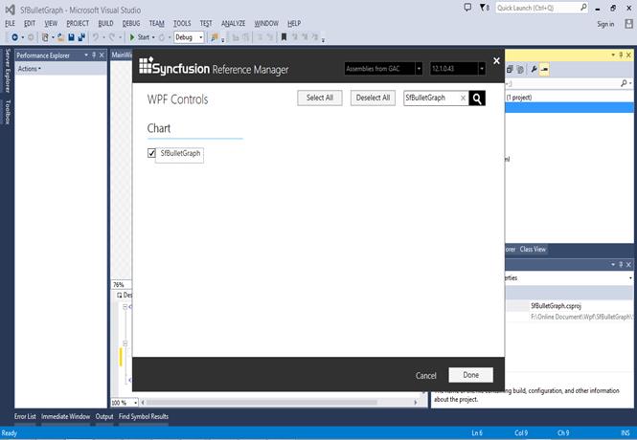Clear the SfBulletGraph search text
Viewport: 637px width, 440px height.
[x=463, y=99]
